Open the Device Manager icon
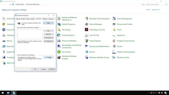This screenshot has width=169, height=95. tap(86, 24)
